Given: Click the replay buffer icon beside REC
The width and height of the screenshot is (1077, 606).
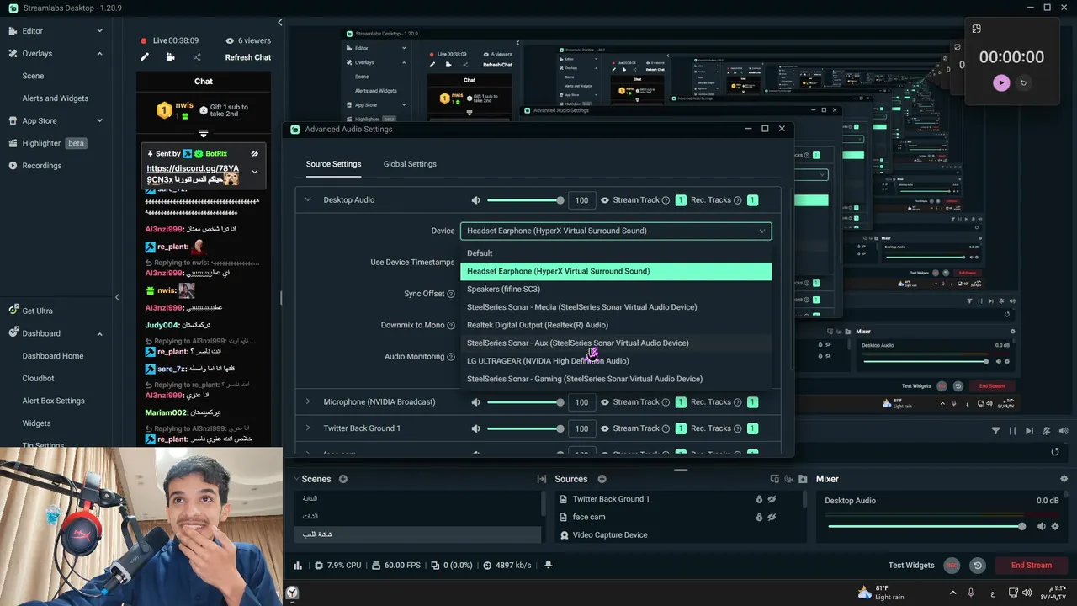Looking at the screenshot, I should (978, 566).
